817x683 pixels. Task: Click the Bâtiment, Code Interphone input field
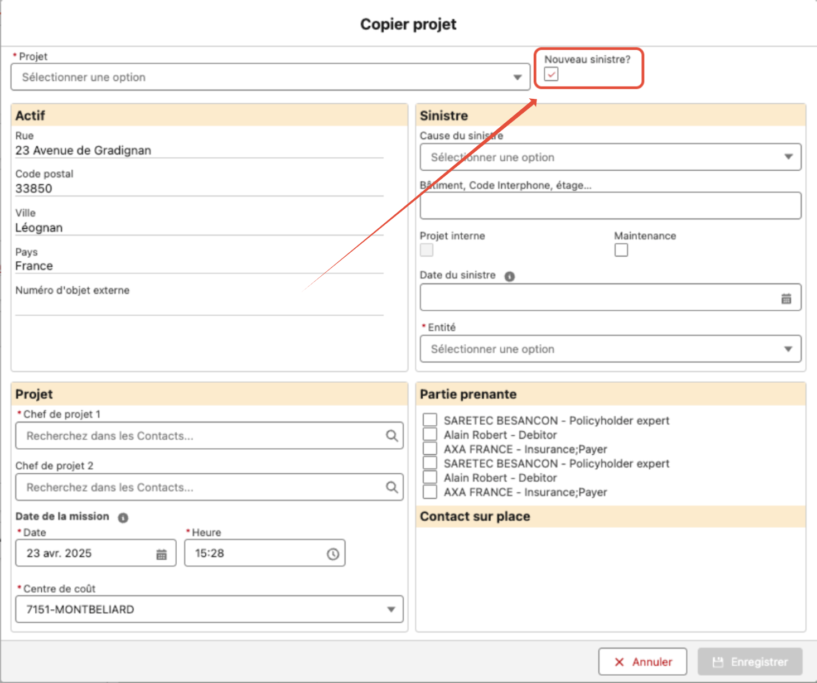pos(610,206)
